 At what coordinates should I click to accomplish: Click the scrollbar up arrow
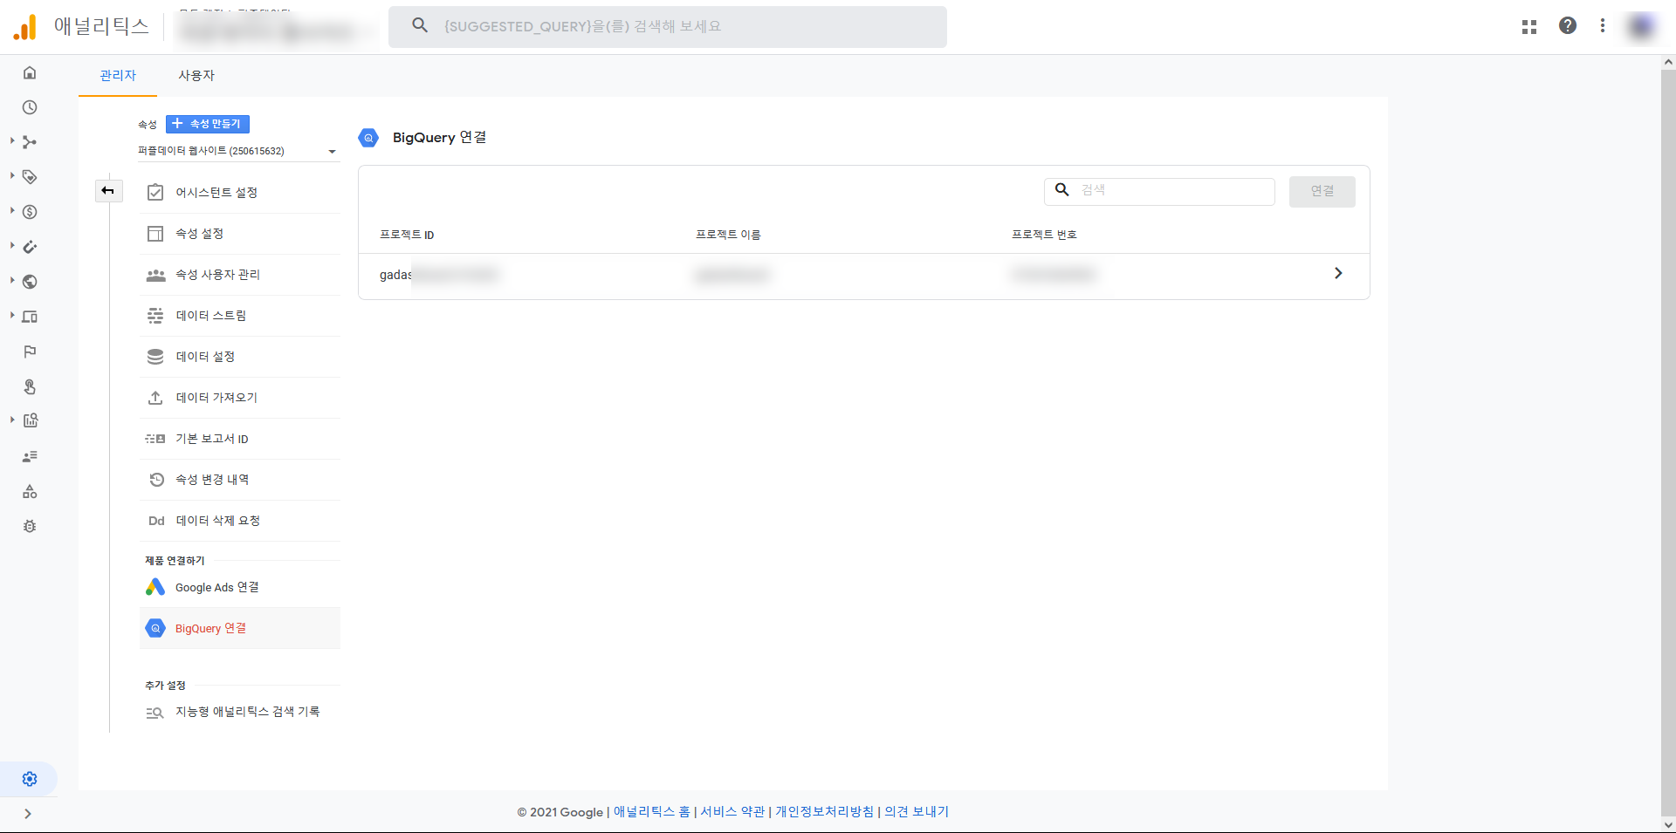tap(1668, 63)
